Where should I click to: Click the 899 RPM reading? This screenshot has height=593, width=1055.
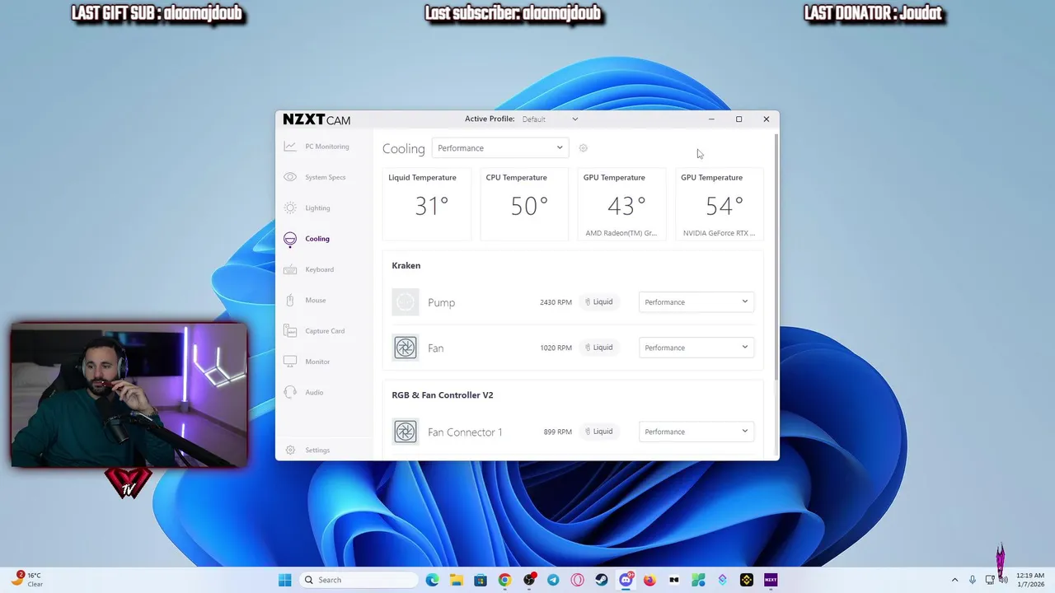pyautogui.click(x=558, y=432)
